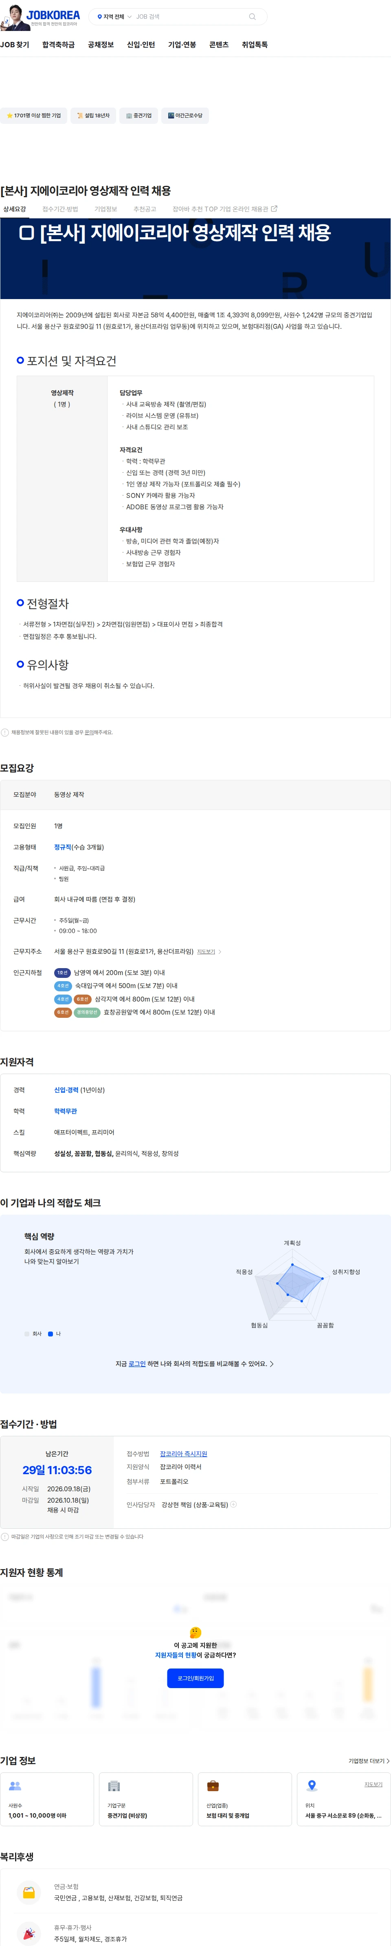
Task: Click the 산업(업종) briefcase icon card
Action: 244,1799
